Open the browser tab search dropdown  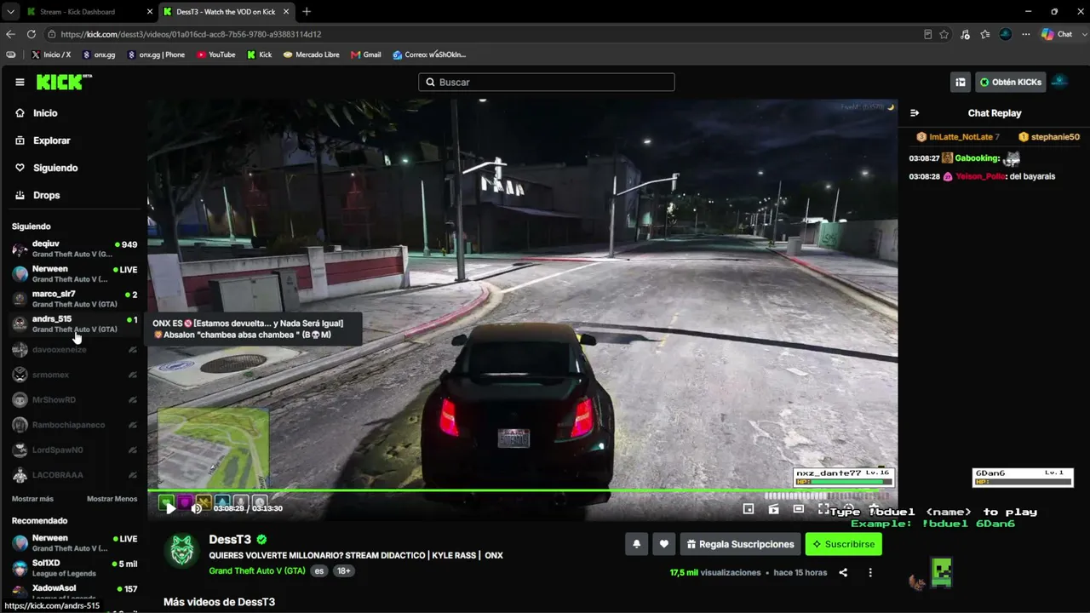(9, 12)
